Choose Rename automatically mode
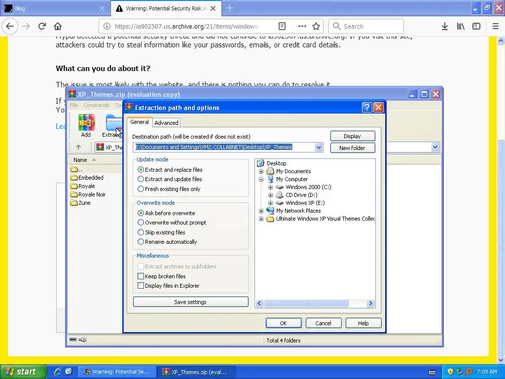 (x=167, y=242)
